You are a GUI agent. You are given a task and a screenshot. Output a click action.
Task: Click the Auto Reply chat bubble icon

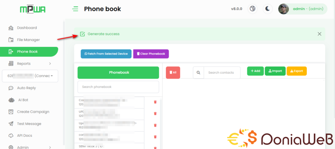(11, 88)
